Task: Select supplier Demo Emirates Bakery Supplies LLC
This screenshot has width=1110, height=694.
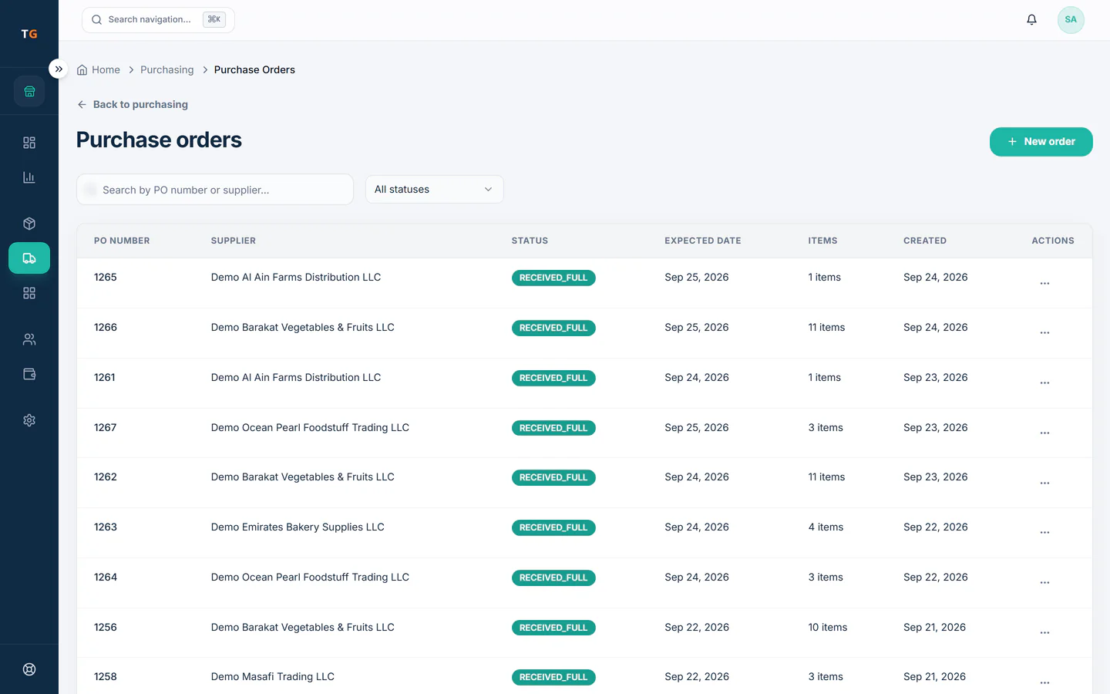Action: click(298, 527)
